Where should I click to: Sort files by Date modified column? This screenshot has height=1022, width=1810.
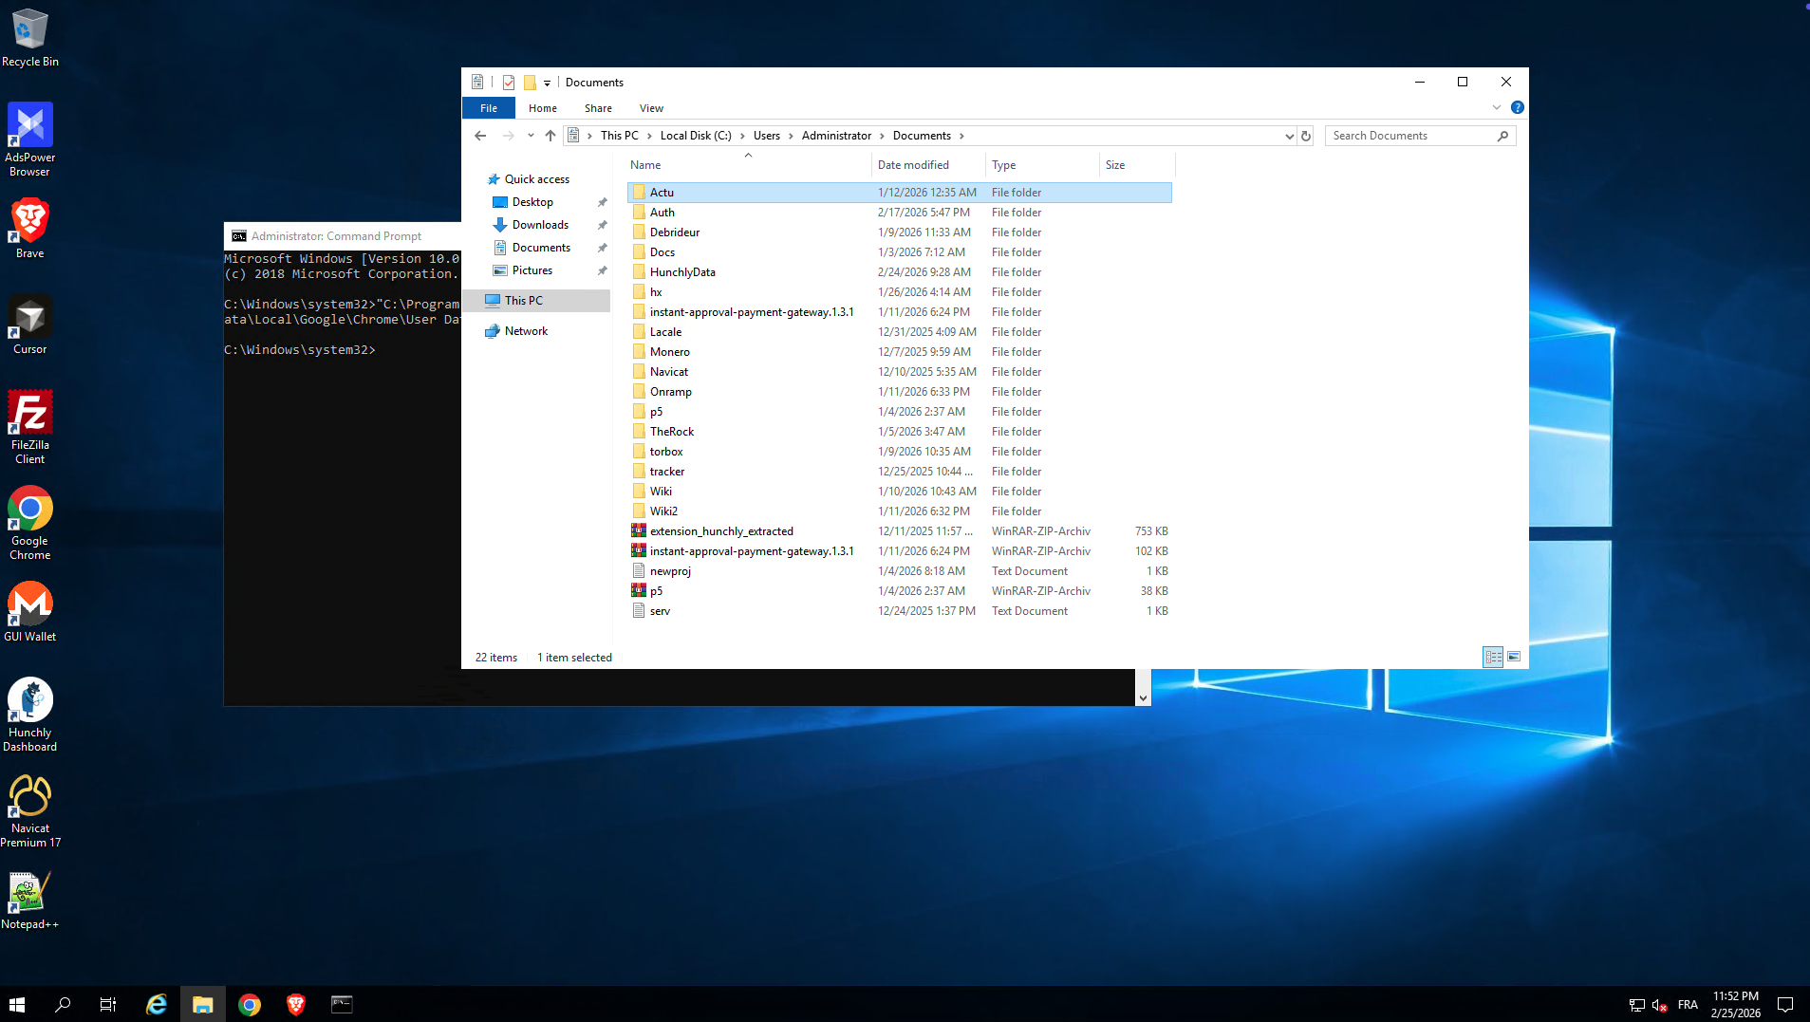pos(912,165)
